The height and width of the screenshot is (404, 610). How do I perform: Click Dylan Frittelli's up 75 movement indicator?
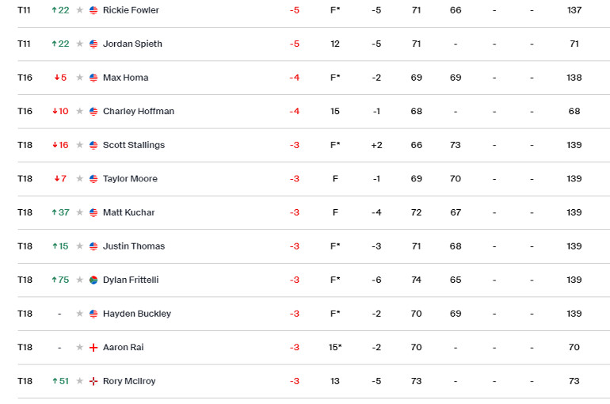pos(60,280)
